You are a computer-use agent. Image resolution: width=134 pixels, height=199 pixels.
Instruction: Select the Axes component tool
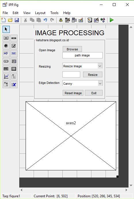coord(6,77)
